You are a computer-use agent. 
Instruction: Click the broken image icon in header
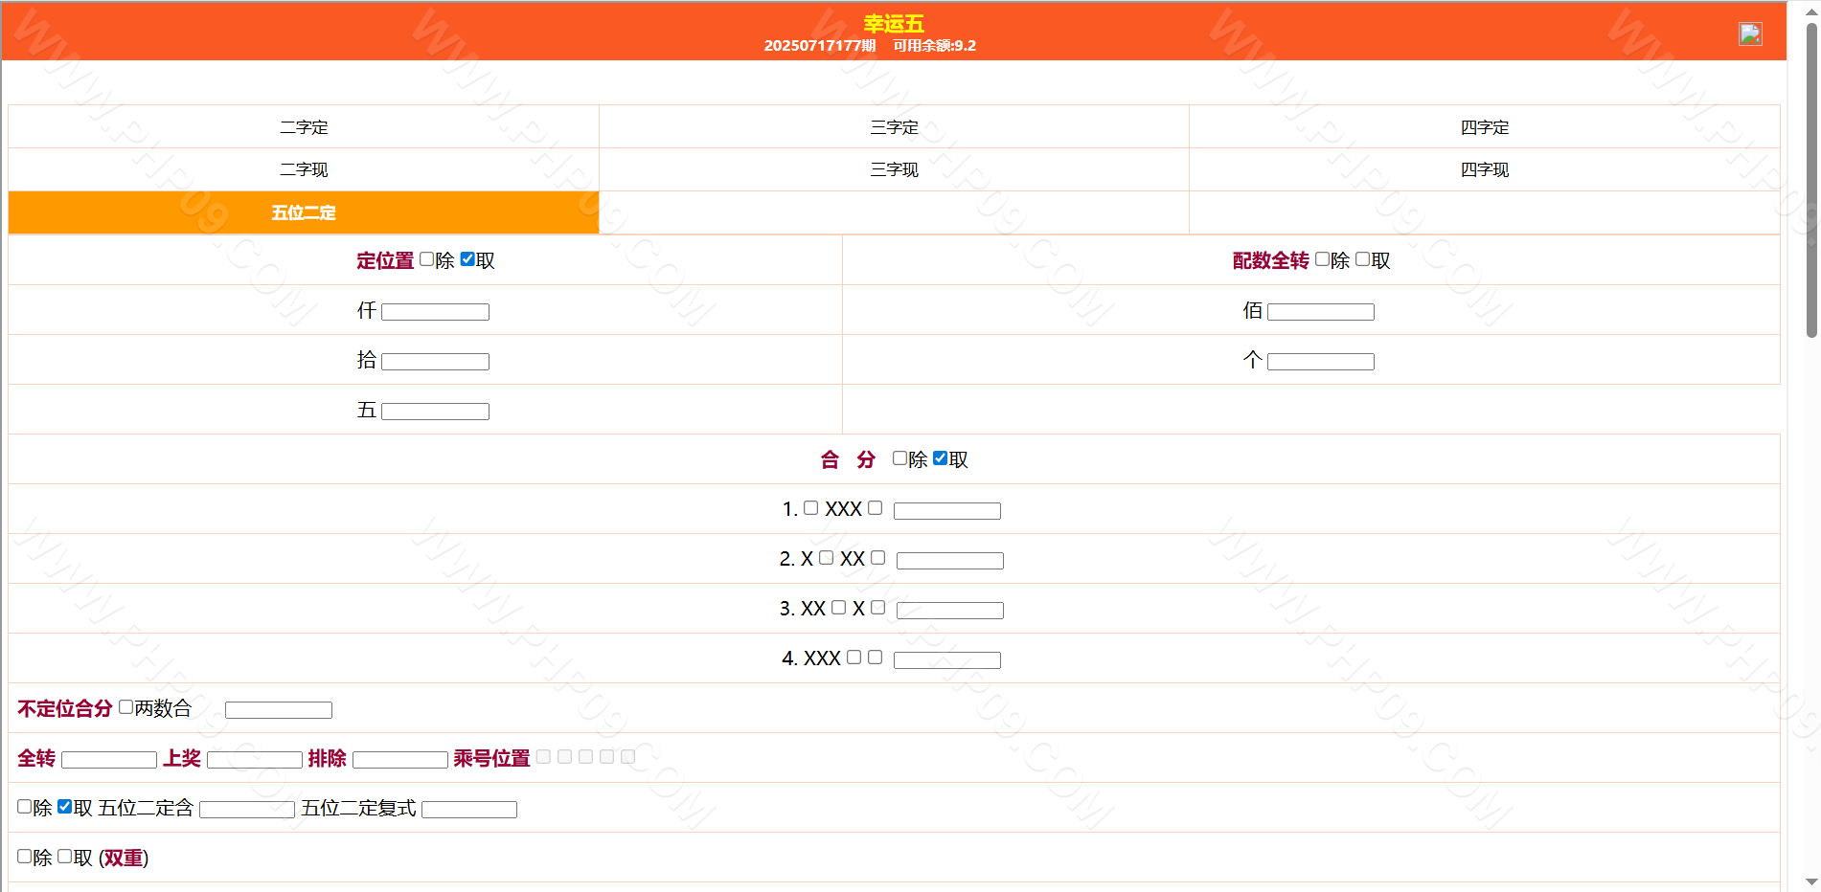click(1750, 34)
